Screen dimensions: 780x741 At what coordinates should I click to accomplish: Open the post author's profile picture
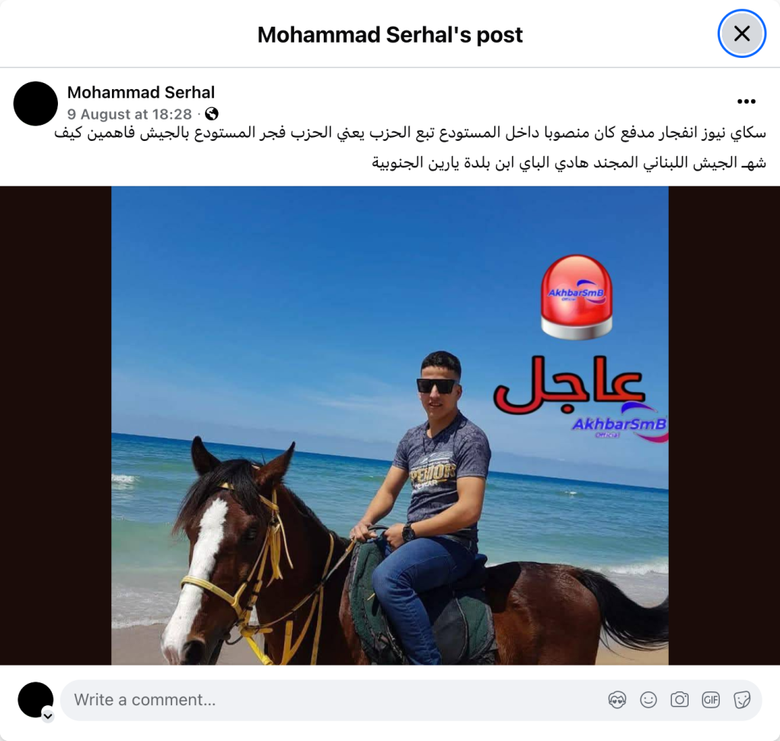[x=35, y=104]
